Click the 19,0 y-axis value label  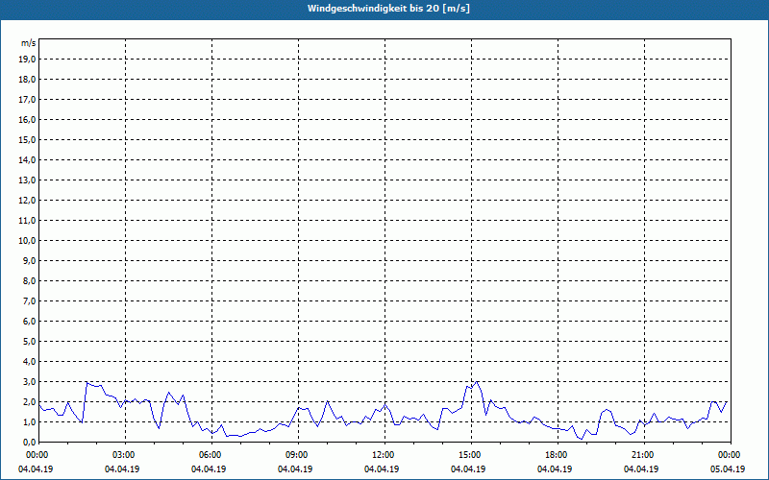pos(27,59)
